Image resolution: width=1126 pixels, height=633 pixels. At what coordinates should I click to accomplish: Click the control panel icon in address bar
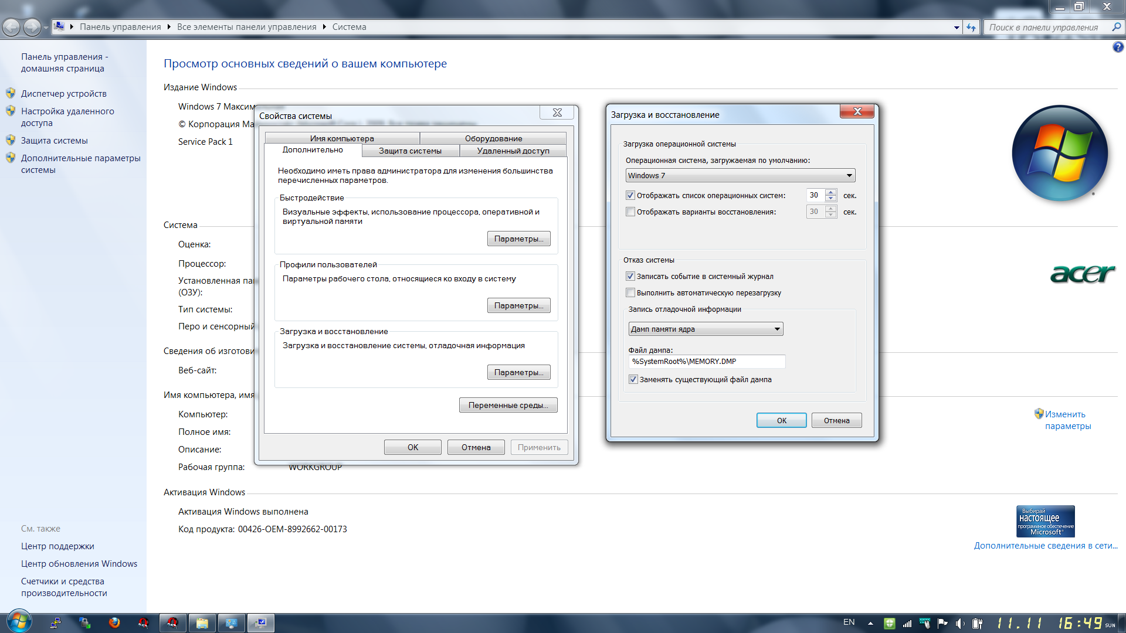pyautogui.click(x=59, y=26)
